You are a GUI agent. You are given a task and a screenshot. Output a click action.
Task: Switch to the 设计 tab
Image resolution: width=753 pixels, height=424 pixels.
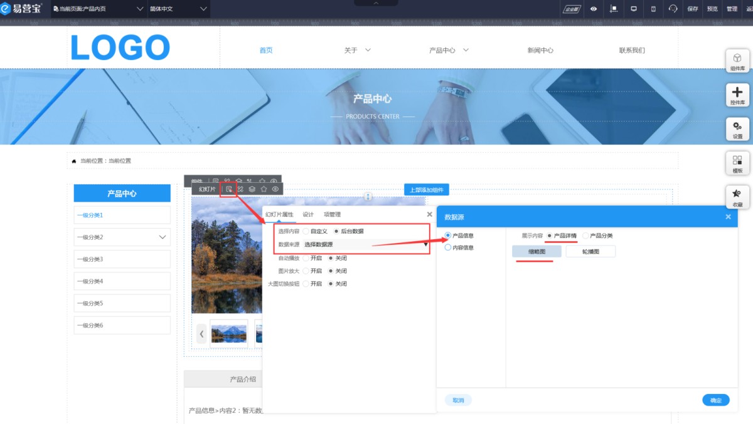coord(308,214)
